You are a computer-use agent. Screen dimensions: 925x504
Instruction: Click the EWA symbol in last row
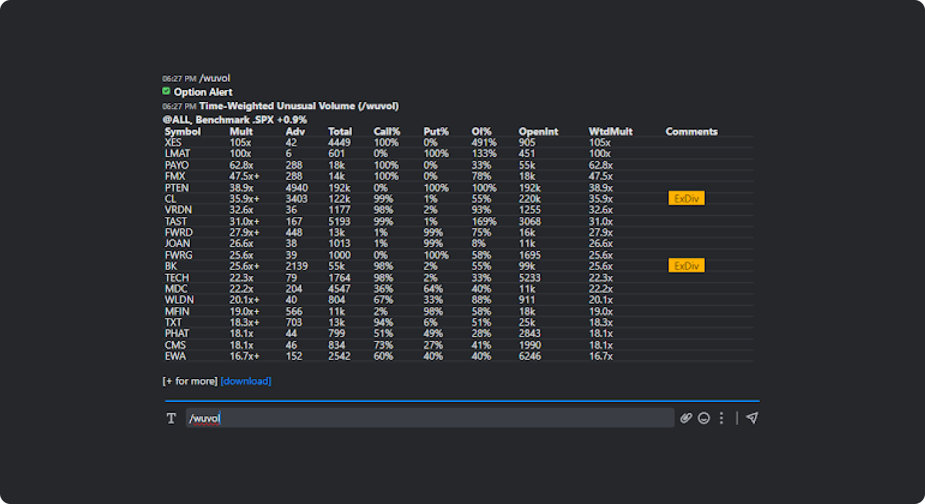(175, 356)
